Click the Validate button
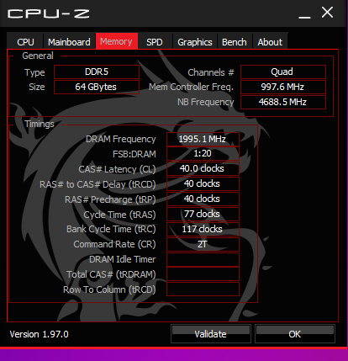 pos(211,334)
